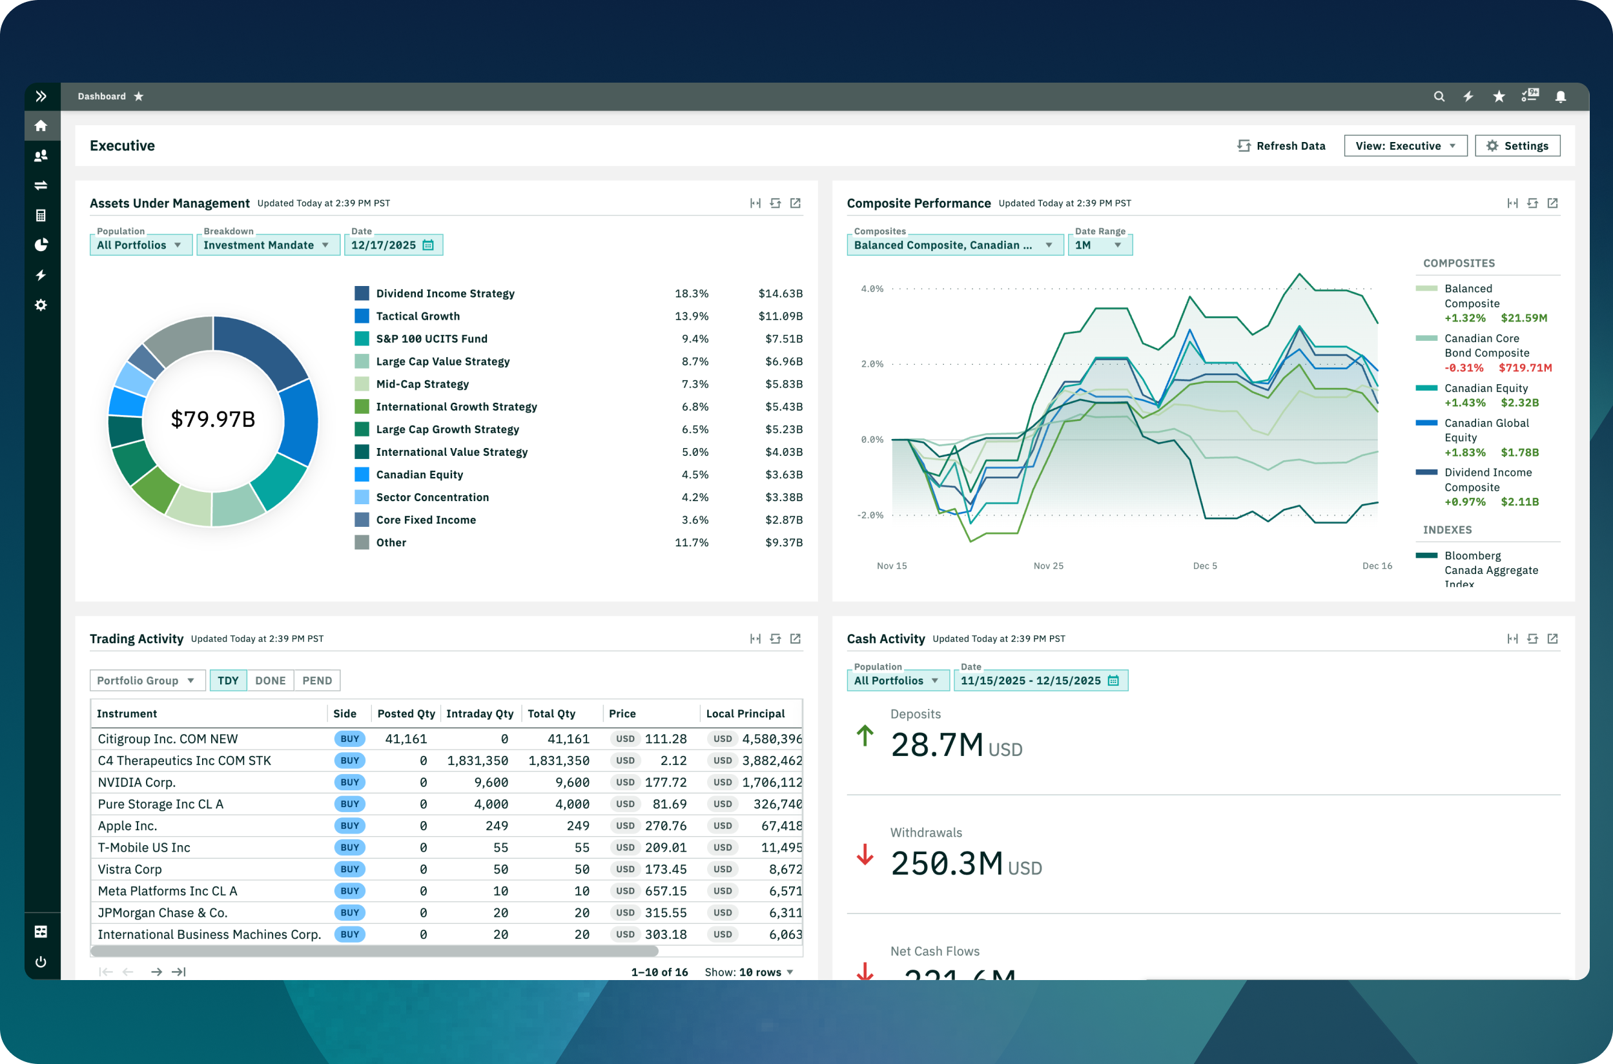The width and height of the screenshot is (1613, 1064).
Task: Expand the sidebar with double chevron icon
Action: tap(41, 96)
